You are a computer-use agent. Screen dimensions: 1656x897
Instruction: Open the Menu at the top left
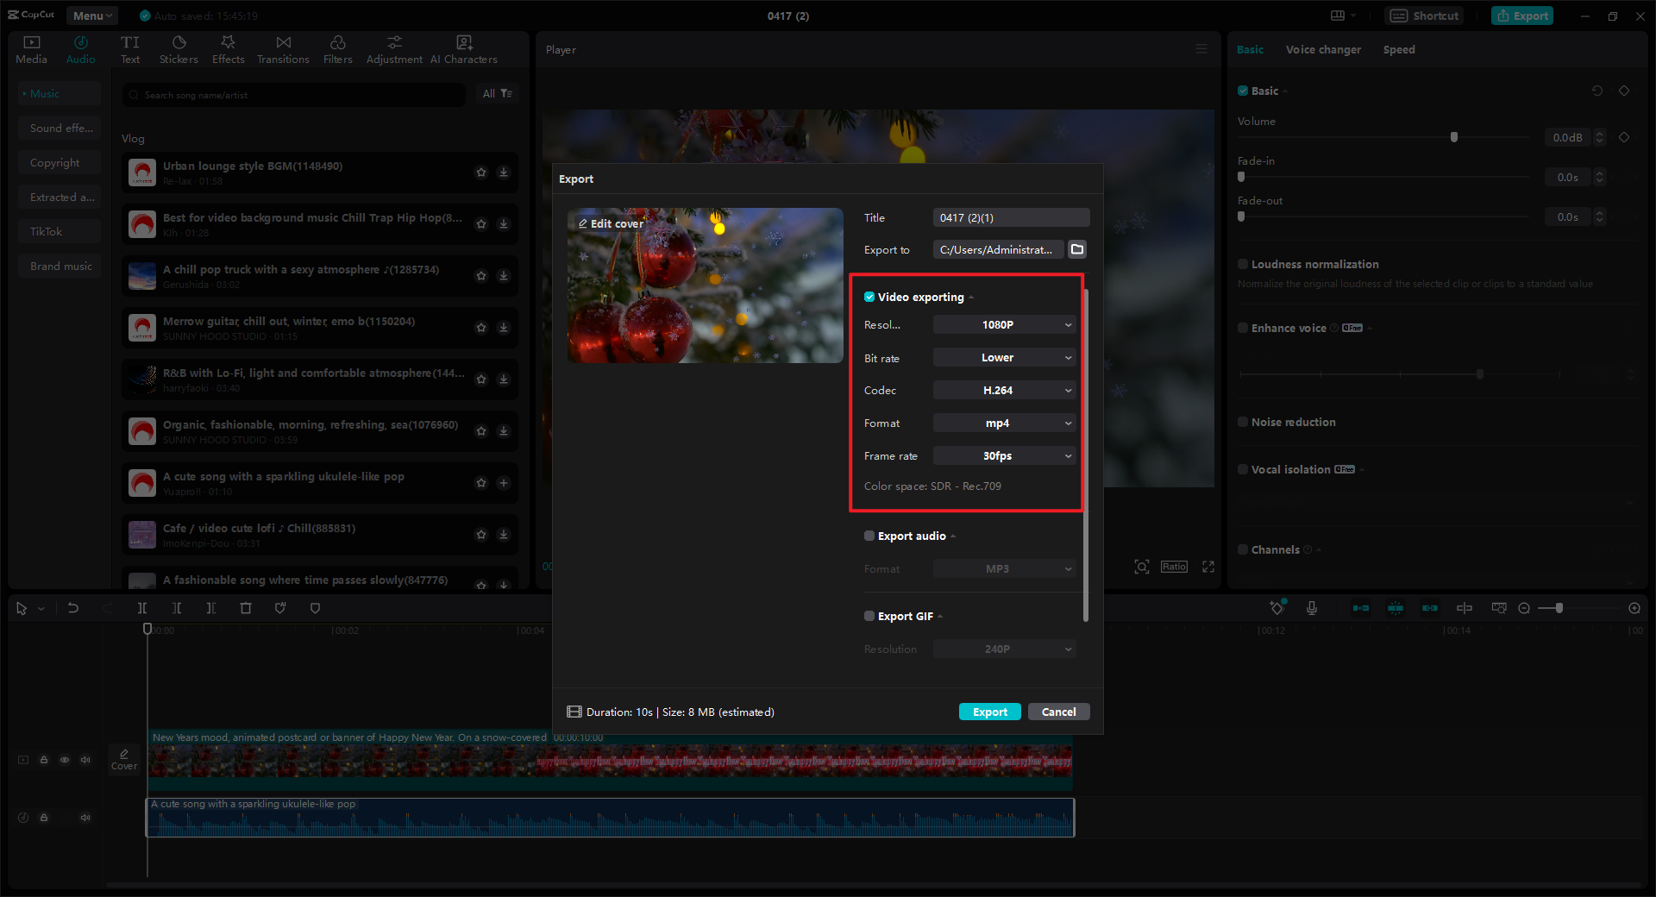point(91,15)
